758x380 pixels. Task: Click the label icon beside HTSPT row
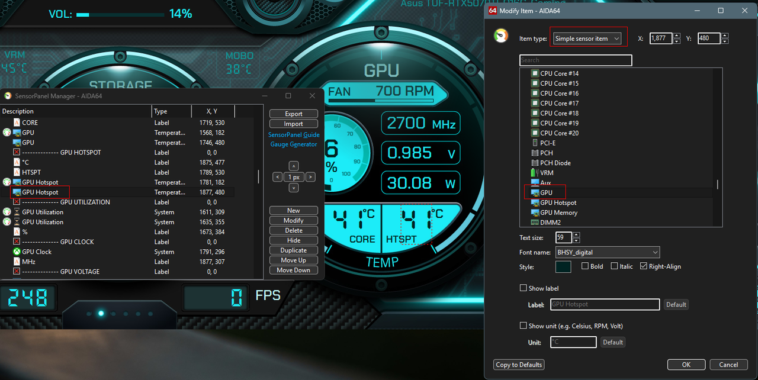point(17,172)
